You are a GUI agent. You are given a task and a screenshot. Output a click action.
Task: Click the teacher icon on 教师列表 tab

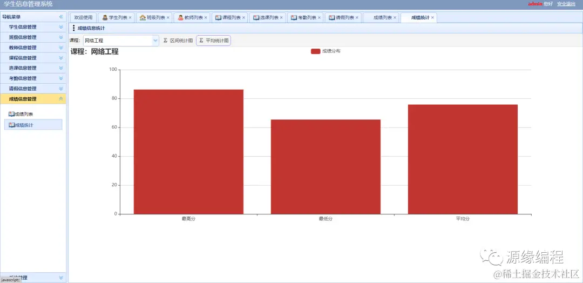[x=180, y=17]
